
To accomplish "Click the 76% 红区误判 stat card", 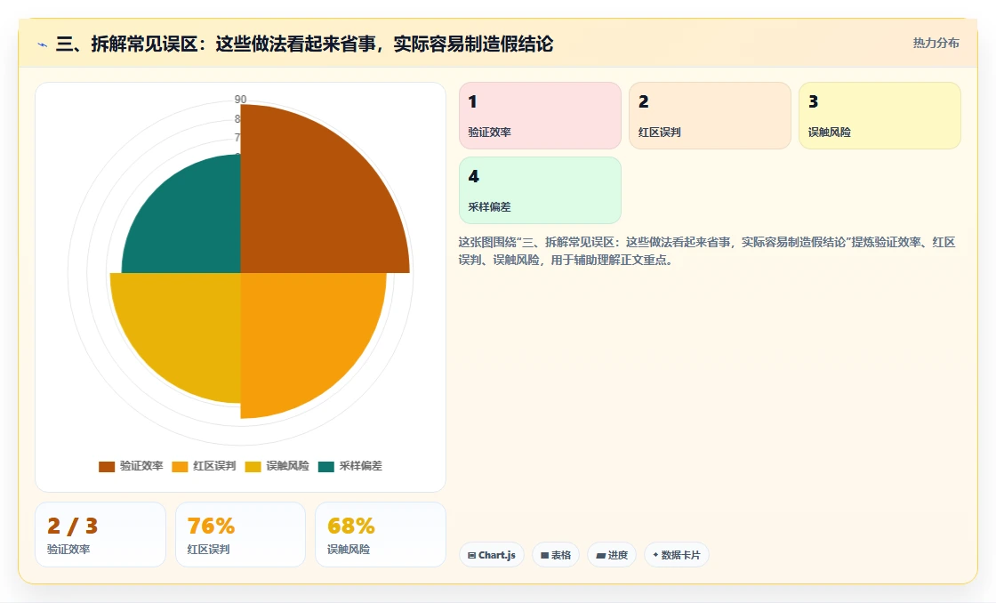I will tap(240, 535).
